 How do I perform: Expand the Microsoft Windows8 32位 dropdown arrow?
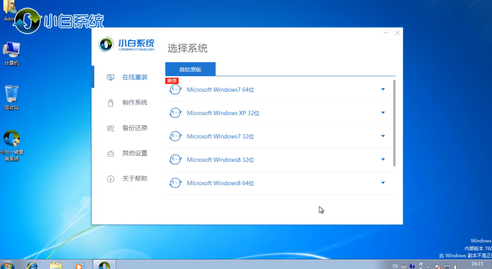tap(383, 160)
